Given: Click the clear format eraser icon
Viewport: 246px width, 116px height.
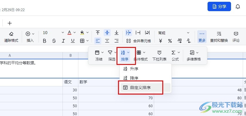Looking at the screenshot, I should pyautogui.click(x=11, y=34).
